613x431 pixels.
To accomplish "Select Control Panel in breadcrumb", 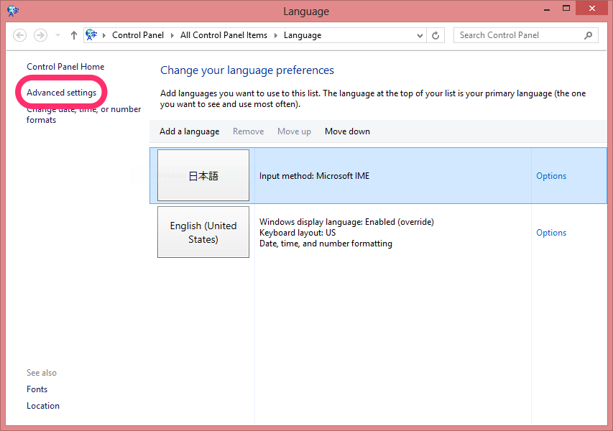I will [x=138, y=35].
